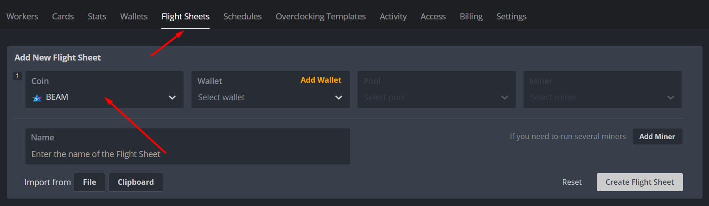Open Overclocking Templates tab
The image size is (709, 206).
(x=321, y=16)
